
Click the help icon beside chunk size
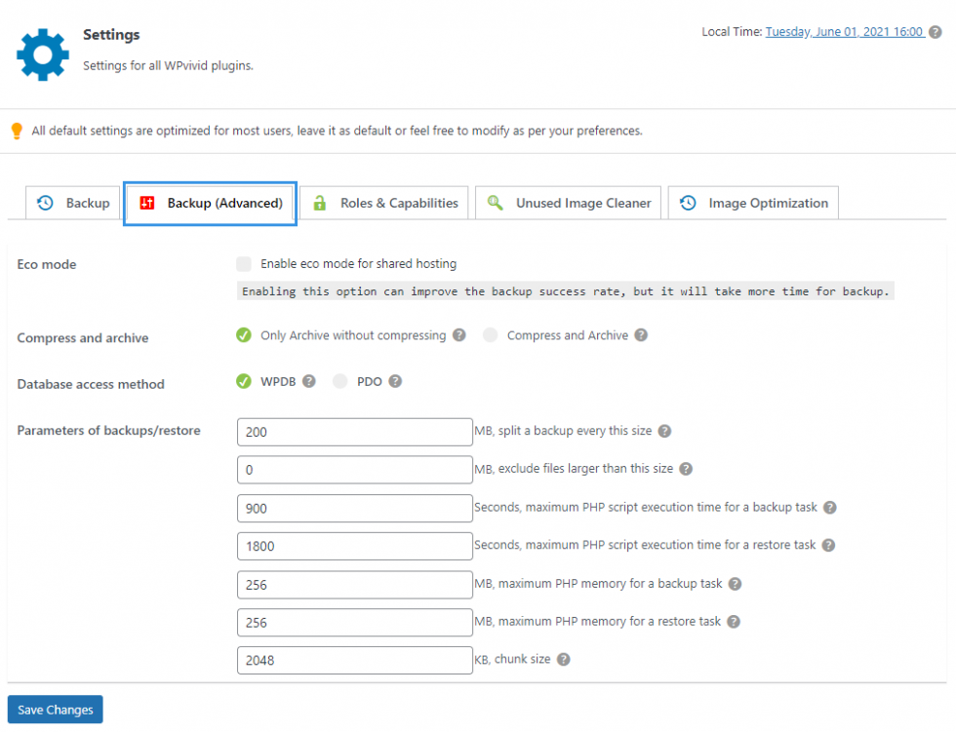click(563, 658)
